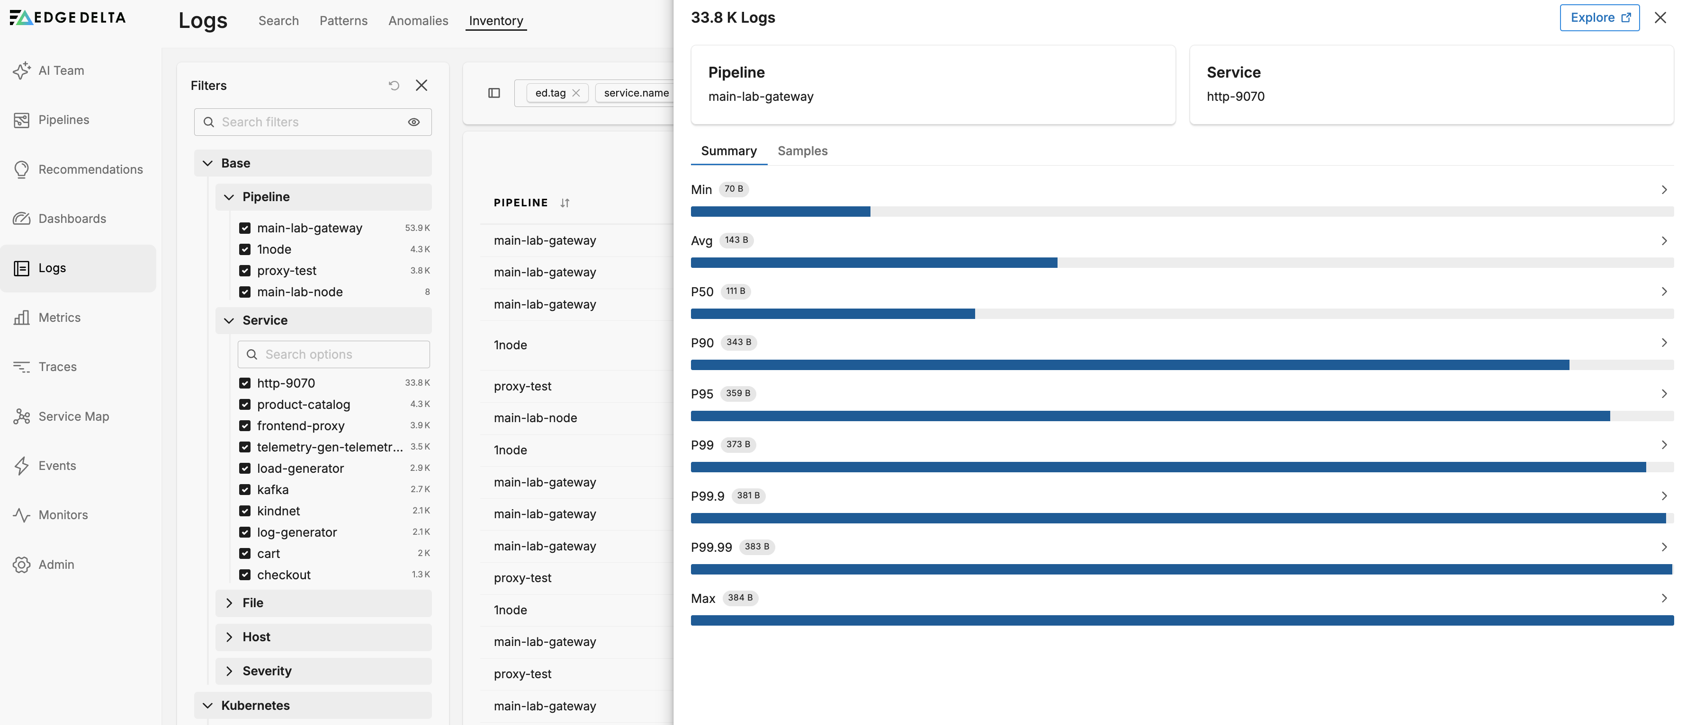Image resolution: width=1686 pixels, height=725 pixels.
Task: Toggle the eye icon in Search filters
Action: click(x=413, y=122)
